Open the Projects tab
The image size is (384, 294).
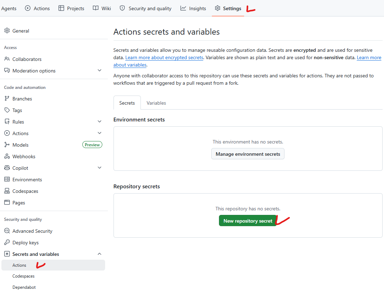[71, 8]
